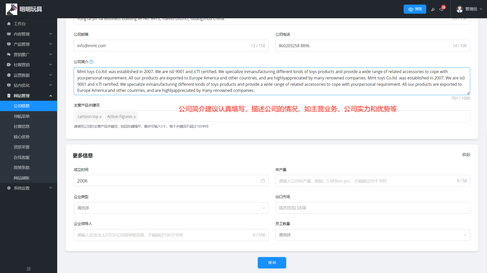Click the 保存 save button
The height and width of the screenshot is (273, 487).
coord(272,263)
